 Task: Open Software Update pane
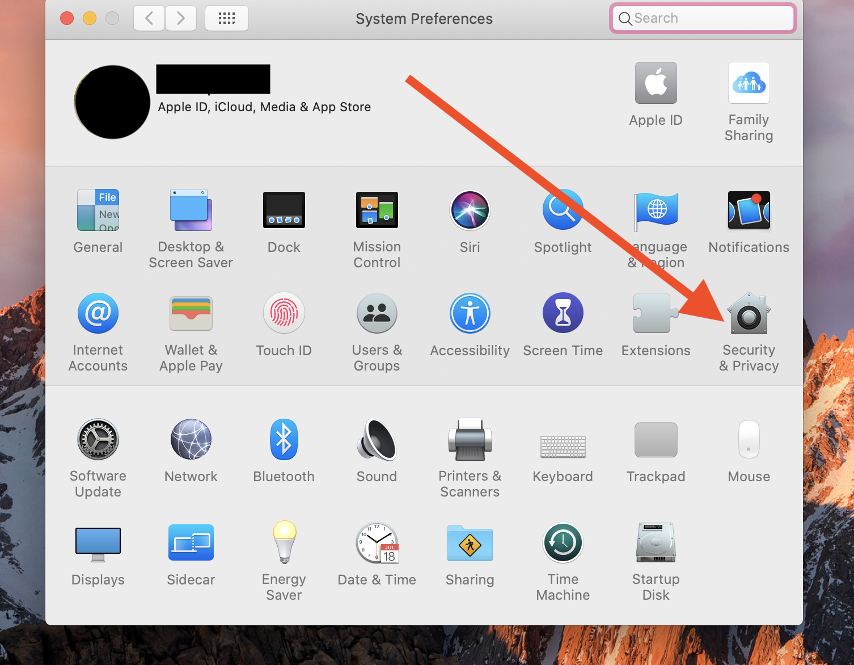point(98,439)
